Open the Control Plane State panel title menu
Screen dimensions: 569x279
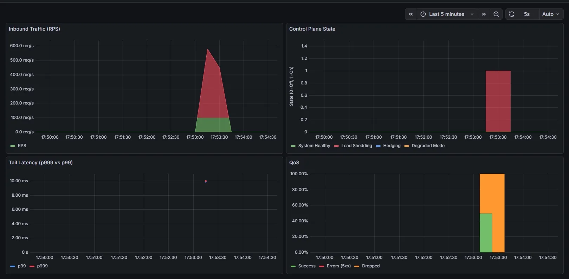point(312,29)
